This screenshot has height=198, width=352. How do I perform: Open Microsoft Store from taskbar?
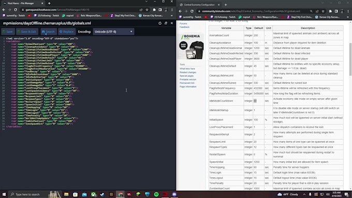[x=75, y=194]
